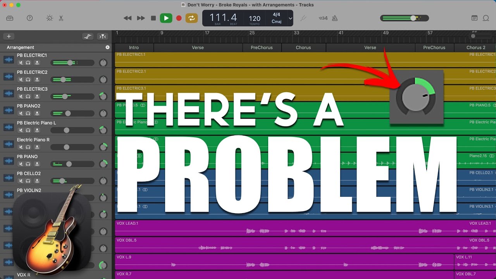Click the 4/4 Cmaj signature display
The width and height of the screenshot is (496, 279).
(x=276, y=18)
